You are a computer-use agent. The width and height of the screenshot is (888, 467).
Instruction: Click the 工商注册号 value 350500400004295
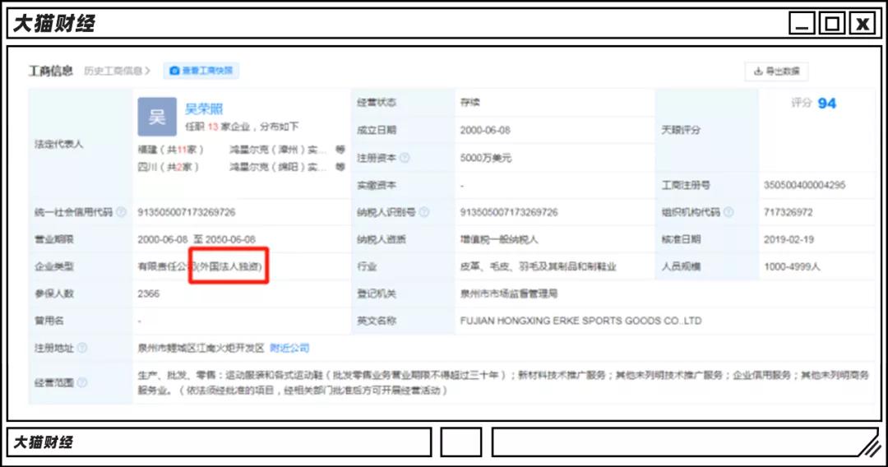coord(804,185)
